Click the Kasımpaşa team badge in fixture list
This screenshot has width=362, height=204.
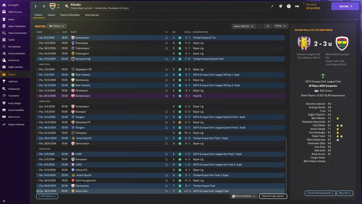pyautogui.click(x=73, y=43)
